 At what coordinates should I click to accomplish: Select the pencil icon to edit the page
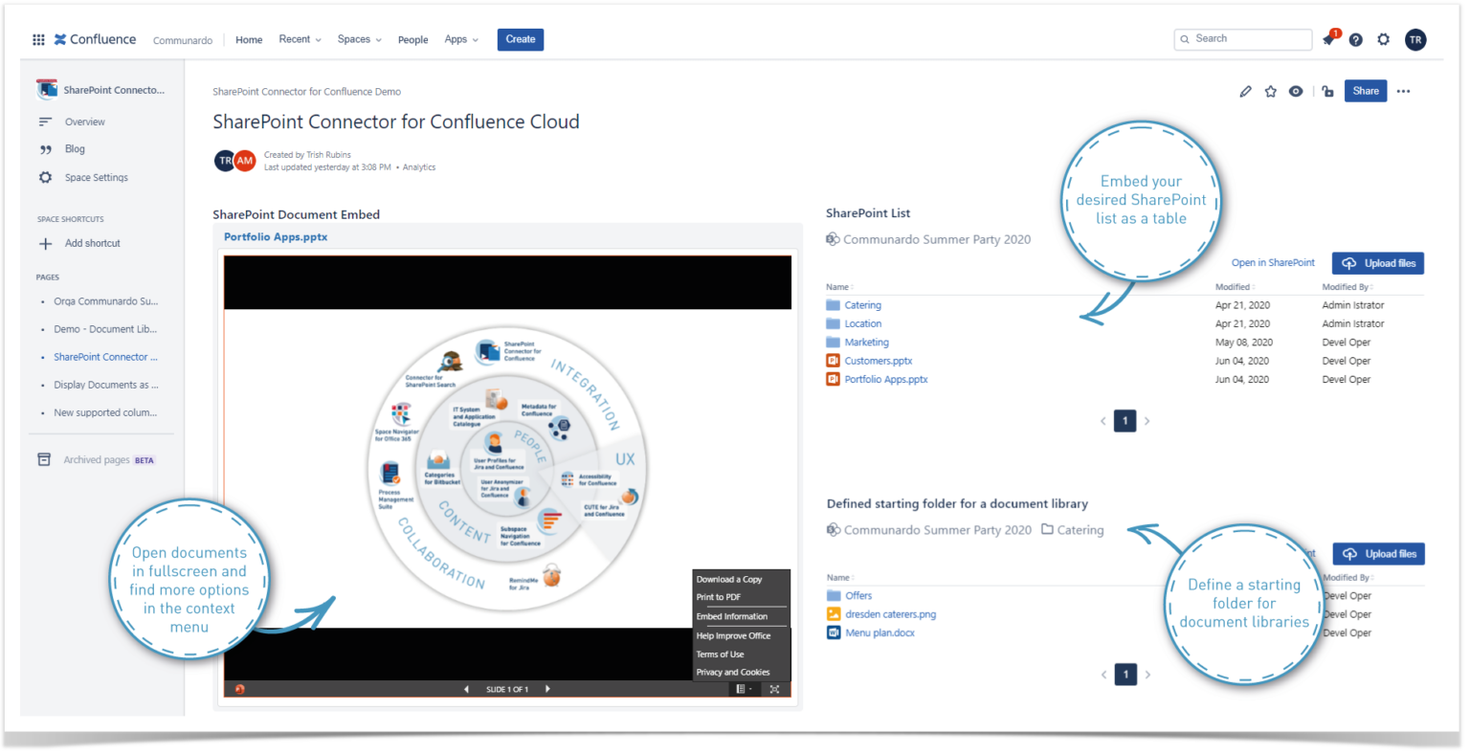tap(1245, 91)
